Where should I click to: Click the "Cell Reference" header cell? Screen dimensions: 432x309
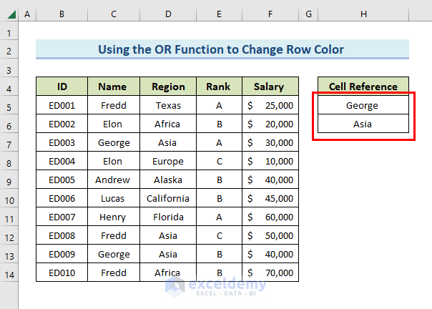point(363,87)
